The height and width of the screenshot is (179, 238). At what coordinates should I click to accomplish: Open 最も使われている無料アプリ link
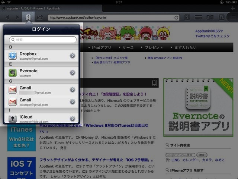tap(112, 62)
